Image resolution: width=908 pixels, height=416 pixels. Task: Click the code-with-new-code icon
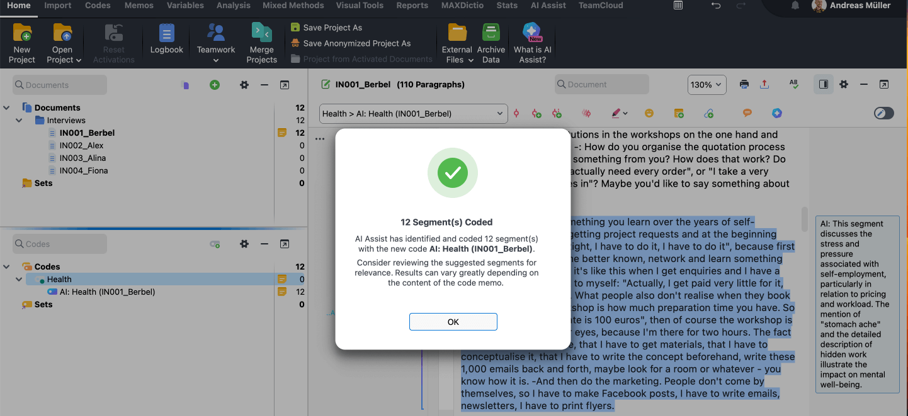(x=536, y=114)
